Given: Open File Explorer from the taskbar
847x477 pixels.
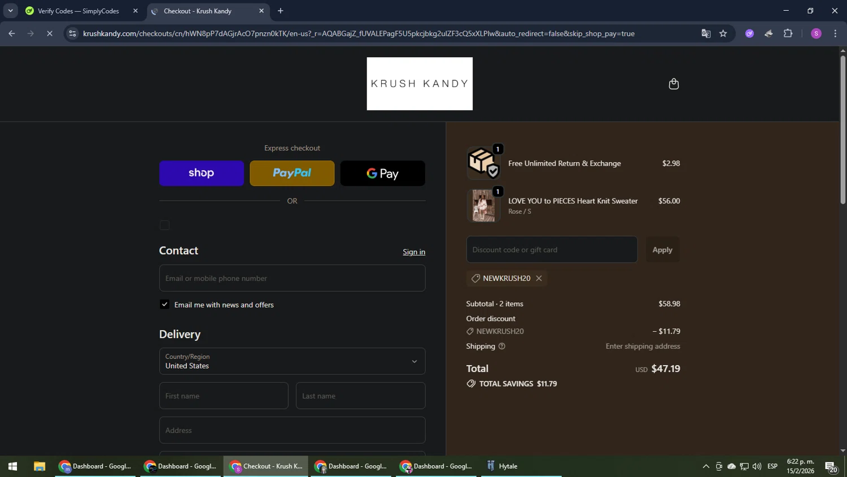Looking at the screenshot, I should 39,466.
